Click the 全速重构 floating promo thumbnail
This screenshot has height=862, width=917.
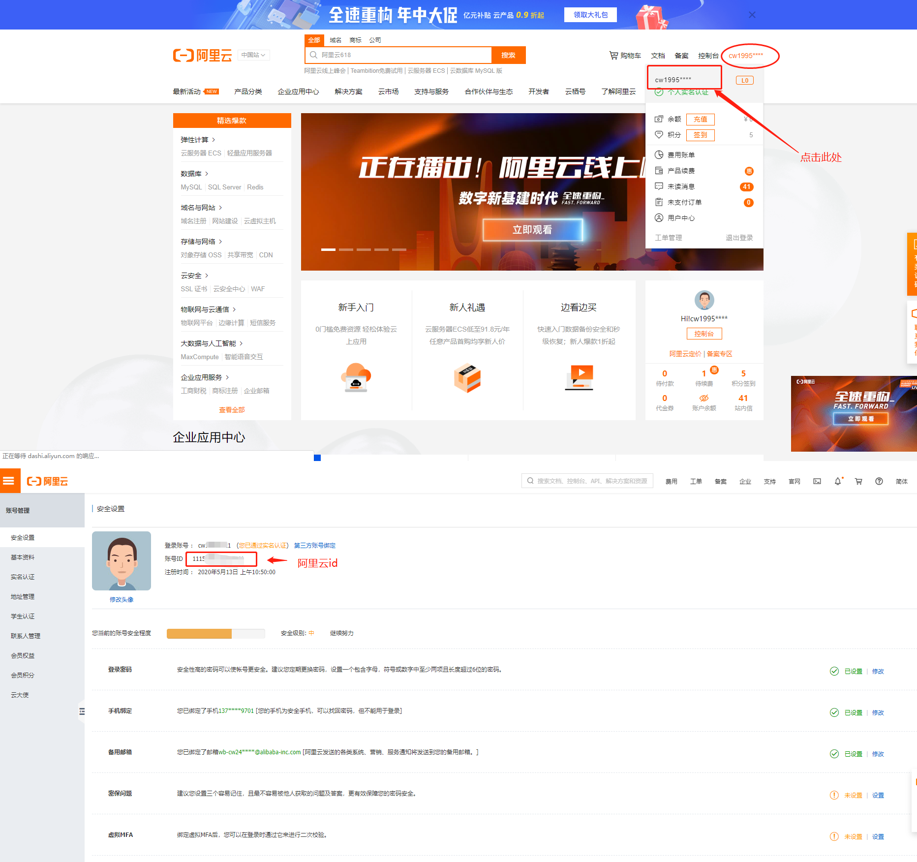854,414
